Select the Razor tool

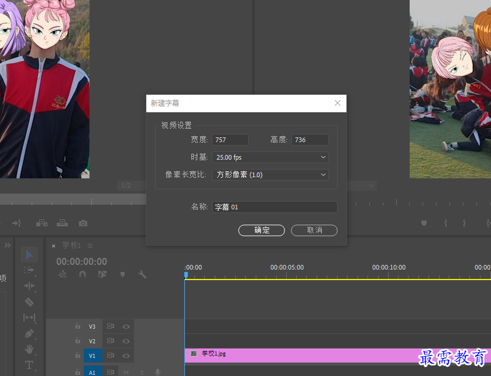(x=29, y=302)
